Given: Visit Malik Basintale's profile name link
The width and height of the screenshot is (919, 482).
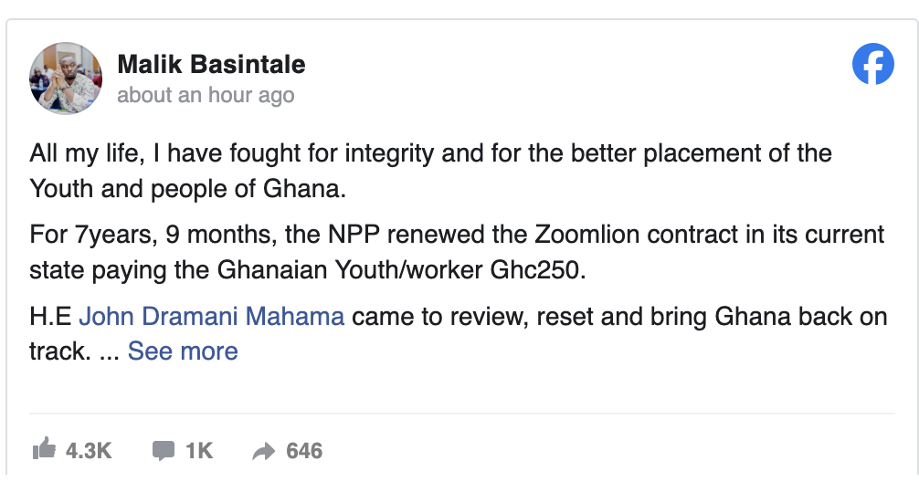Looking at the screenshot, I should (x=211, y=64).
